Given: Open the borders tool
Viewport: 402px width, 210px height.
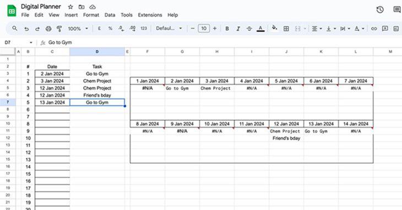Looking at the screenshot, I should [286, 29].
